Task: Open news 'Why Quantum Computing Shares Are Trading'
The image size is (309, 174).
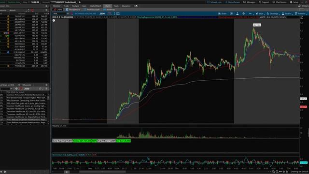Action: [x=26, y=101]
